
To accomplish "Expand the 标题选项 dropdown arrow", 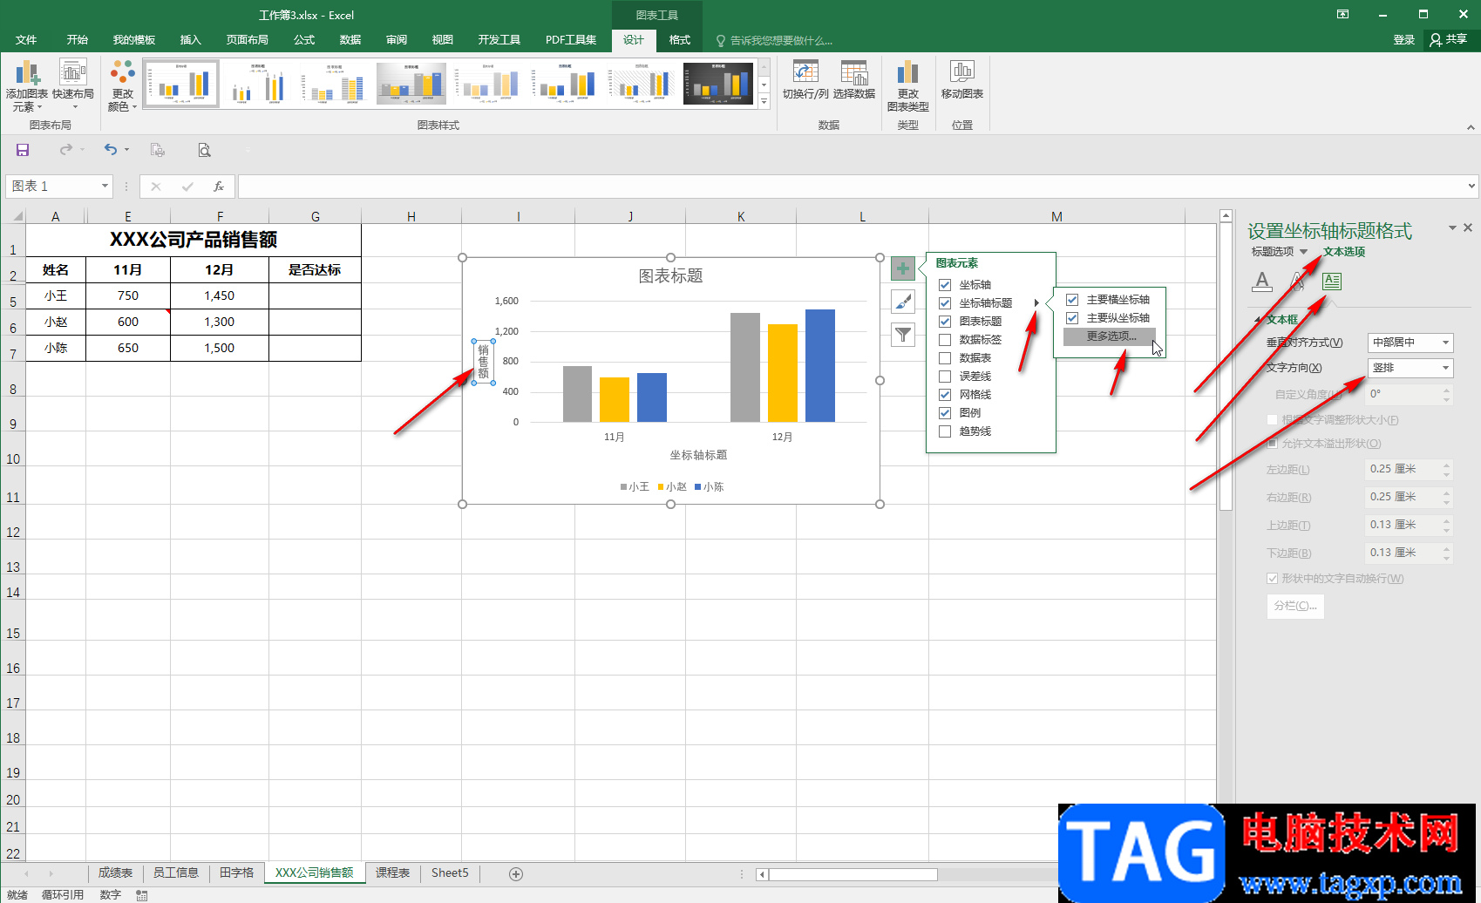I will pos(1303,252).
